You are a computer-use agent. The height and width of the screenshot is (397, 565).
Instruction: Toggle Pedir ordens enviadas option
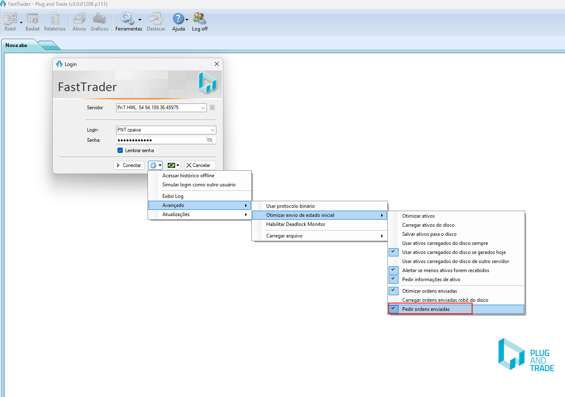coord(426,309)
